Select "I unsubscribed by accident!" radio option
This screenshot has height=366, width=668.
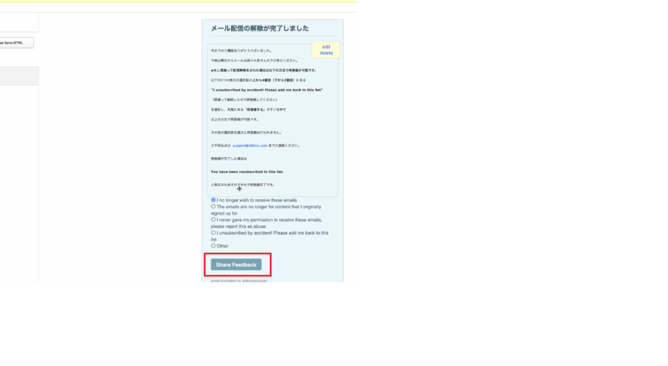[x=213, y=233]
